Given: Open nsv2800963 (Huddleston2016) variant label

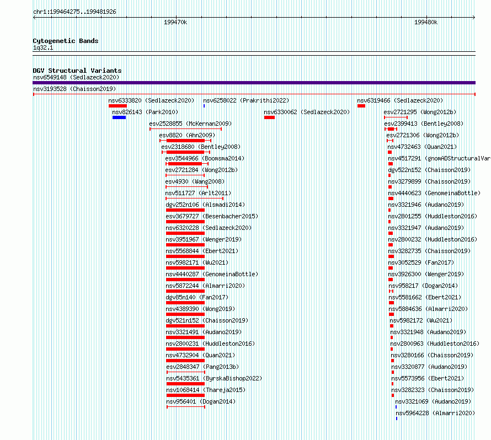Looking at the screenshot, I should (x=435, y=344).
